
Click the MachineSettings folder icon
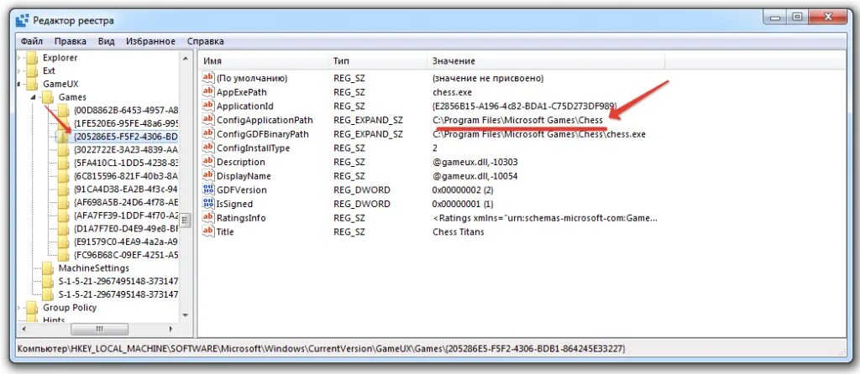coord(48,268)
